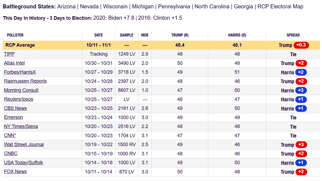The image size is (322, 181).
Task: Open the Arizona battleground state link
Action: pyautogui.click(x=66, y=6)
